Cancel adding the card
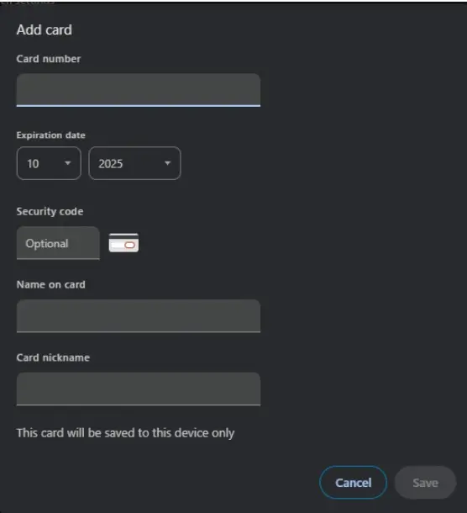Viewport: 467px width, 513px height. point(354,483)
